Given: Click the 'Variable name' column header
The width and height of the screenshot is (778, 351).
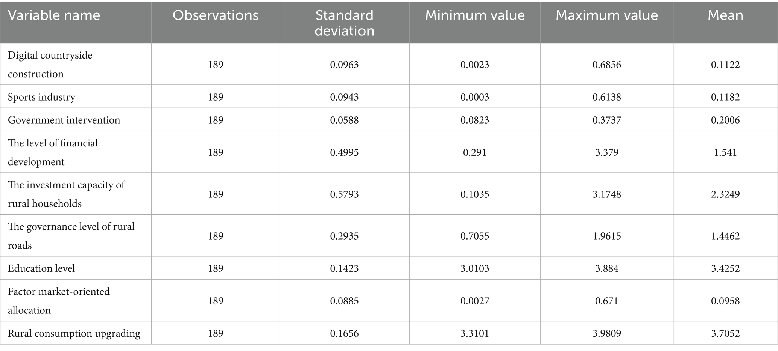Looking at the screenshot, I should coord(54,15).
